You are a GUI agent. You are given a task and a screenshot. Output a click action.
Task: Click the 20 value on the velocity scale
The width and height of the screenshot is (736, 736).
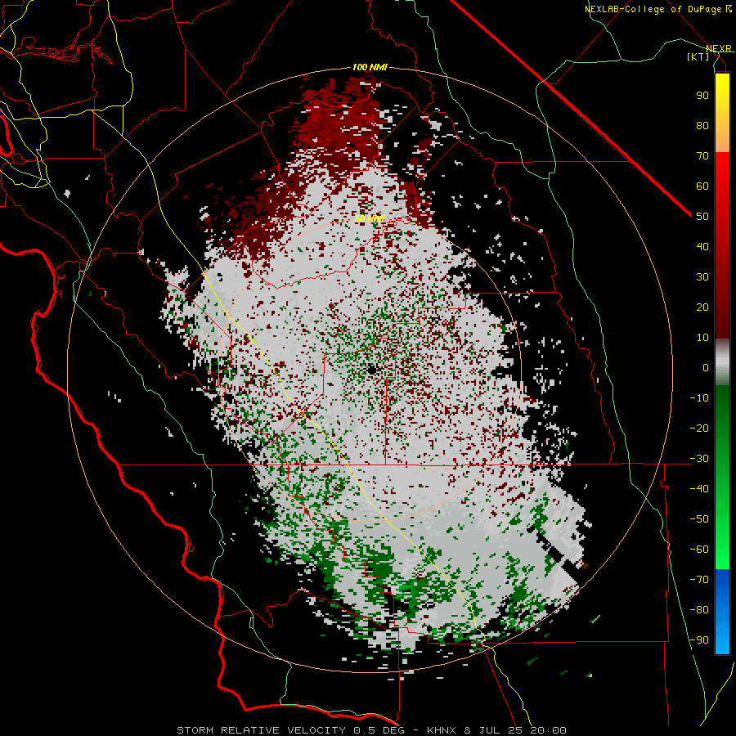click(x=702, y=307)
